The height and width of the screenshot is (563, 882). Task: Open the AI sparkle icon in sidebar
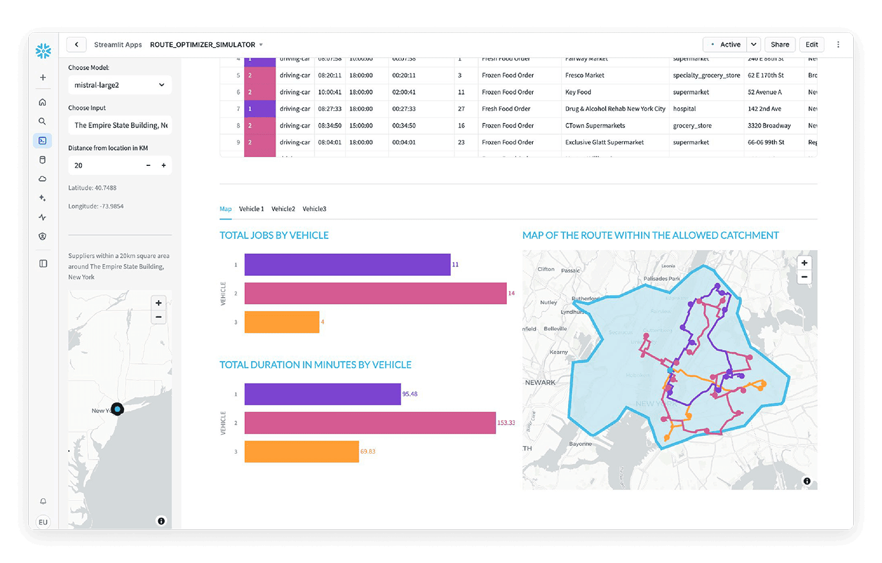coord(42,198)
